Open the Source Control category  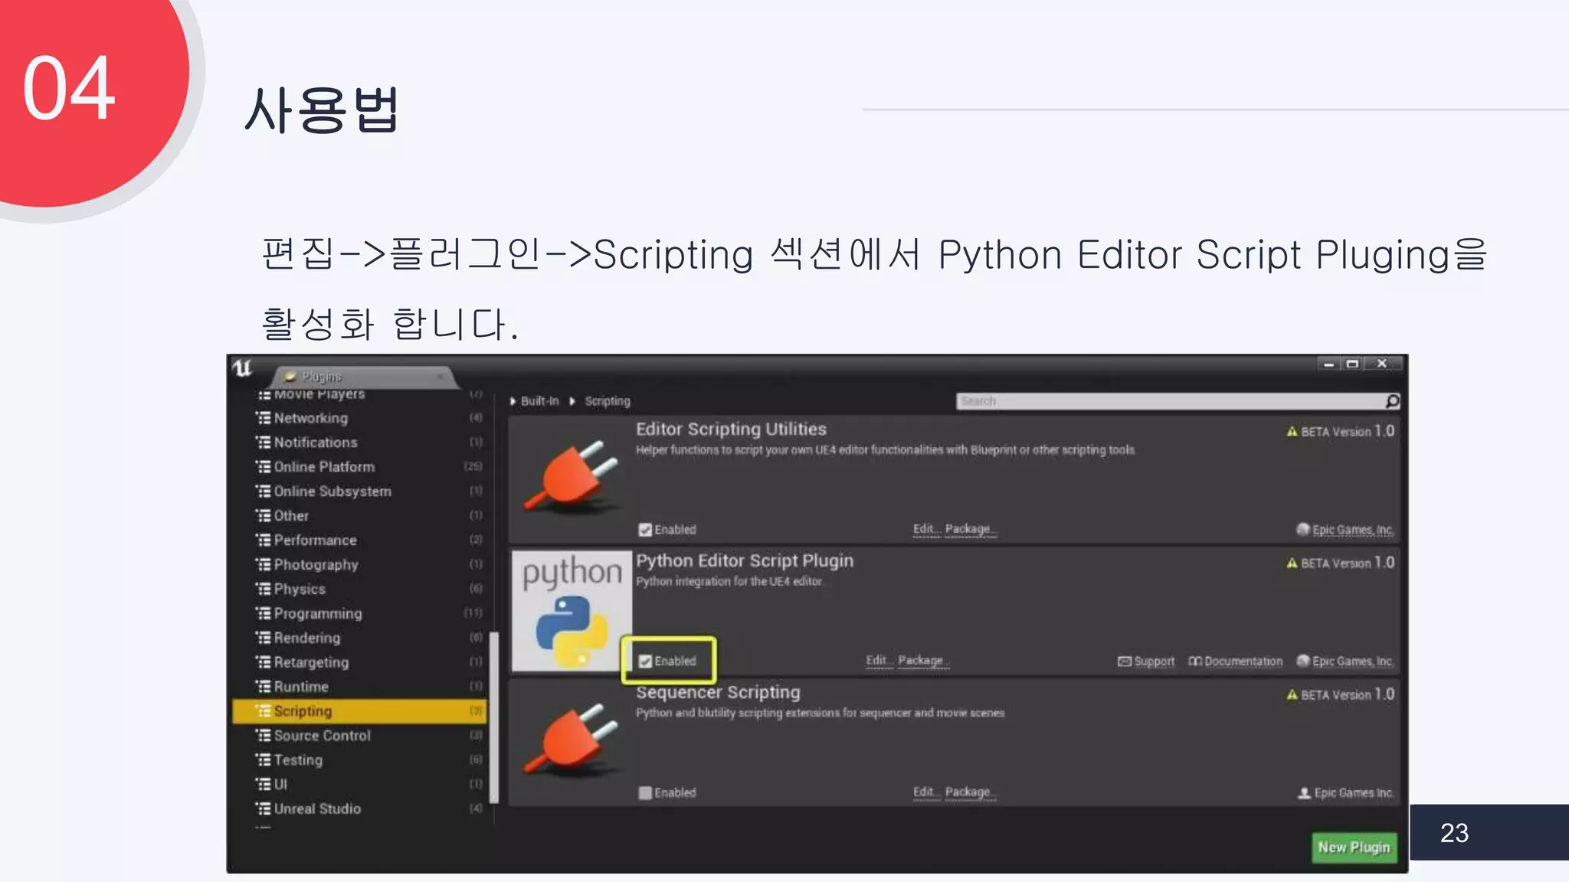click(322, 736)
